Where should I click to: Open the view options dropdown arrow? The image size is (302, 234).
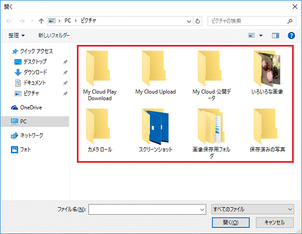[261, 36]
